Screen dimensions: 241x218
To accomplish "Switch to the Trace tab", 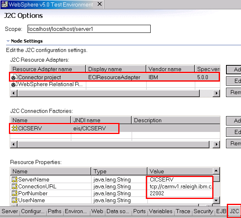I will (x=183, y=211).
